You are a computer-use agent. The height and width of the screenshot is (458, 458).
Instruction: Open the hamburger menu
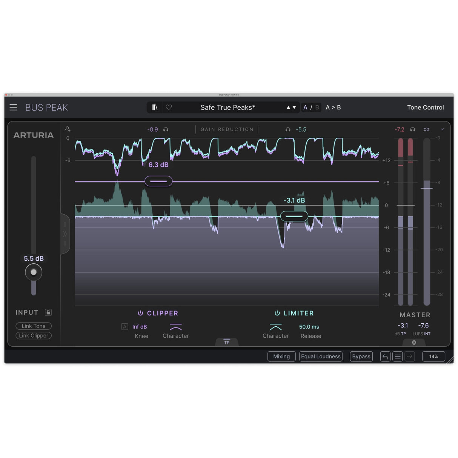[13, 107]
